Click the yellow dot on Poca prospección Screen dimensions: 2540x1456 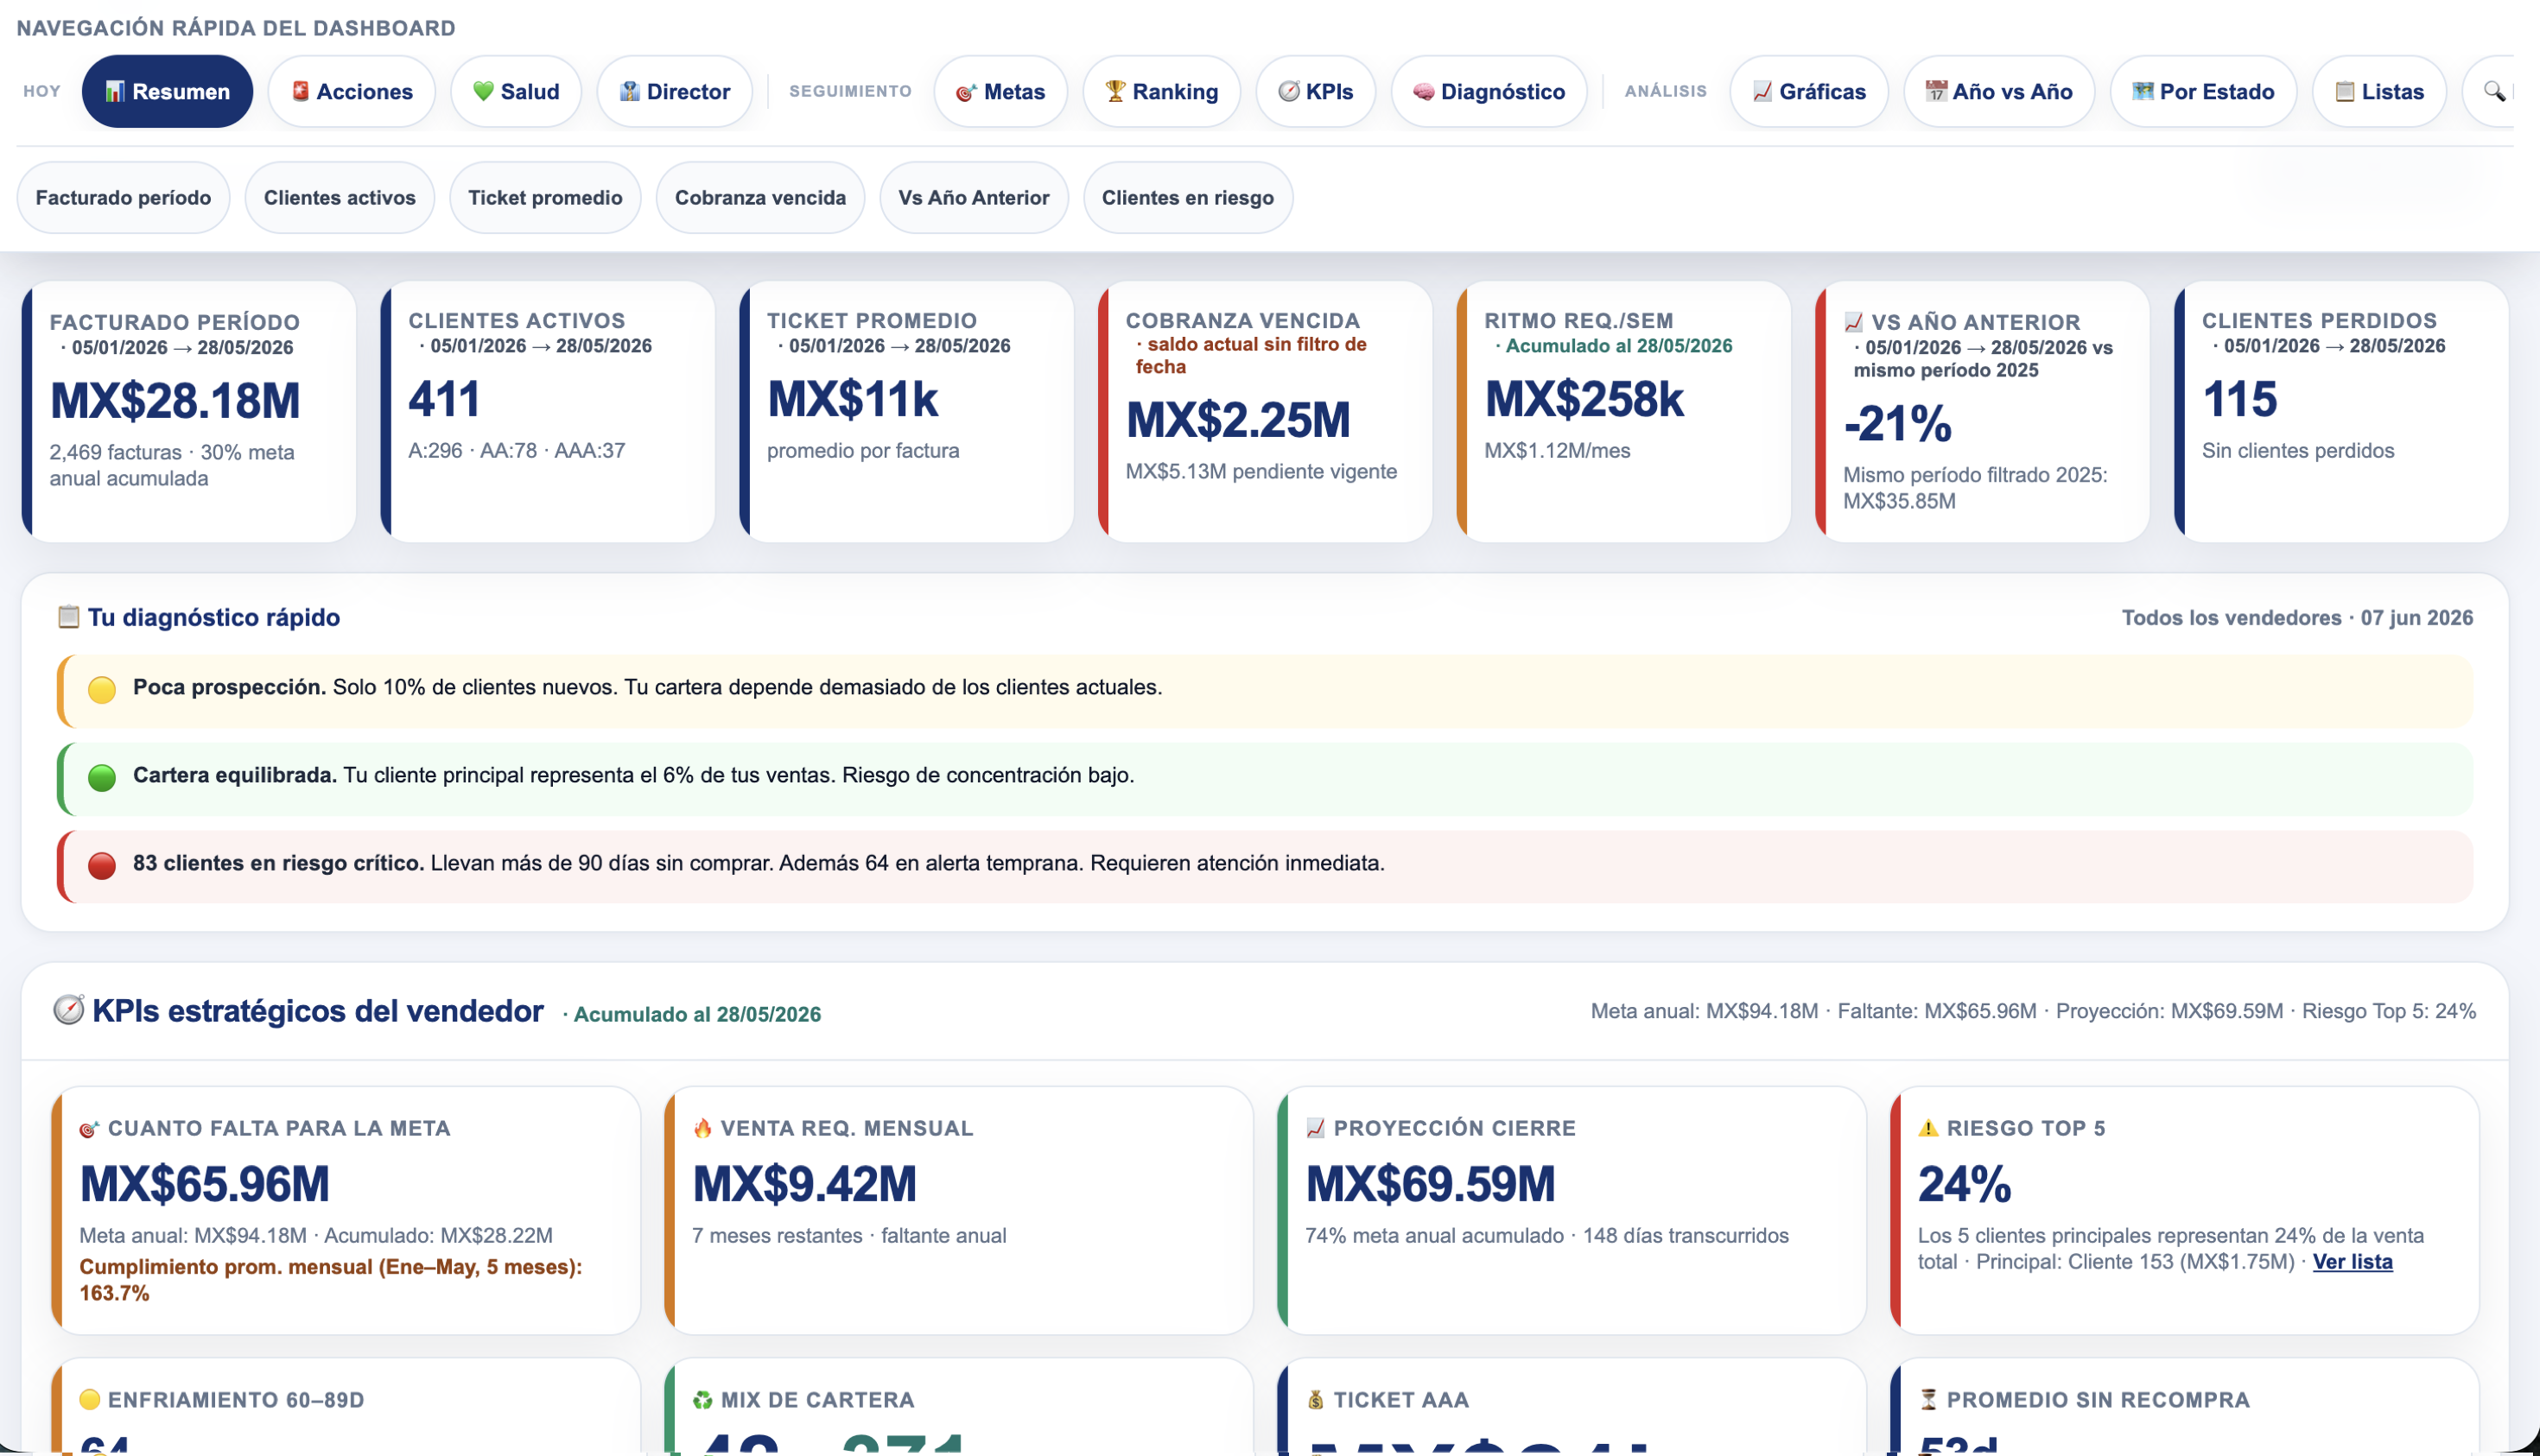[102, 689]
